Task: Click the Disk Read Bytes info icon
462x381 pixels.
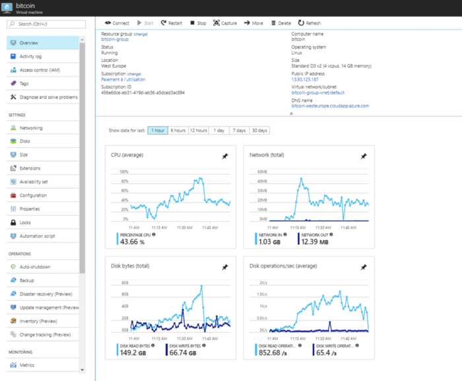Action: coord(152,345)
